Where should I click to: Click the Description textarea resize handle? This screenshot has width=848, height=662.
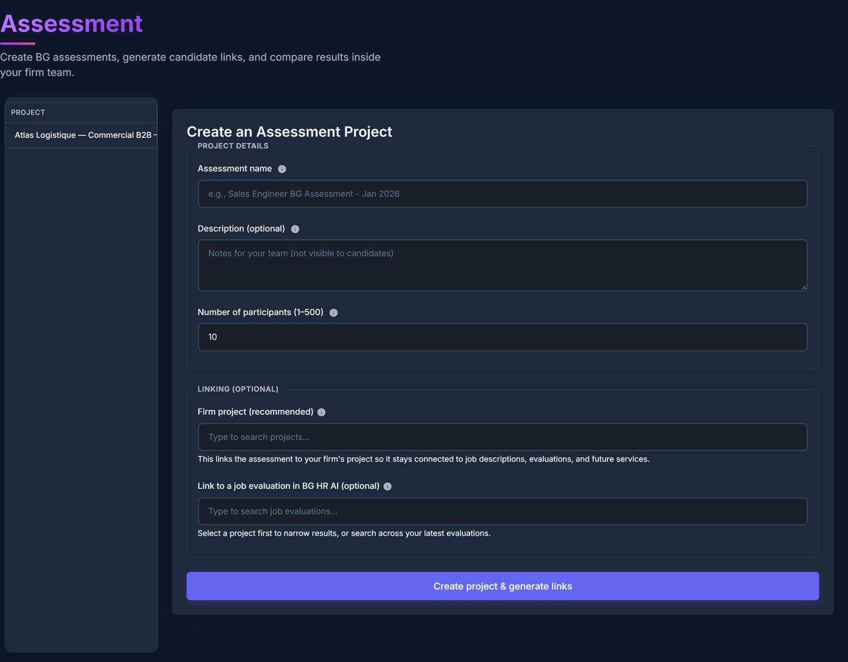[803, 287]
